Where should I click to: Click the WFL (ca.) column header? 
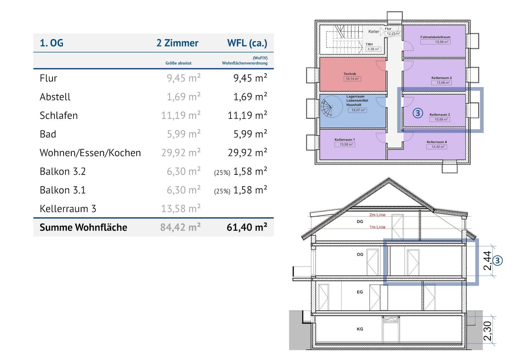(x=247, y=43)
